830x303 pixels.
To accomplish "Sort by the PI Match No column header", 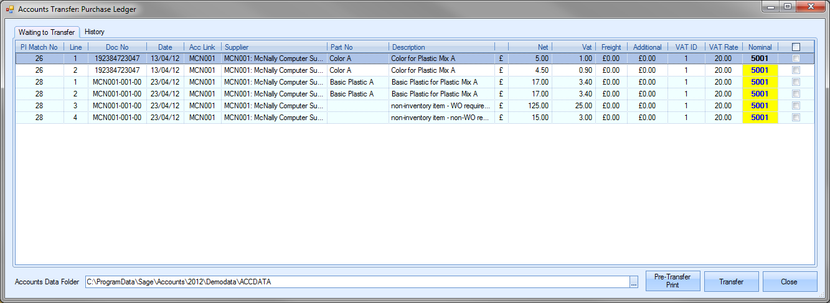I will (39, 47).
